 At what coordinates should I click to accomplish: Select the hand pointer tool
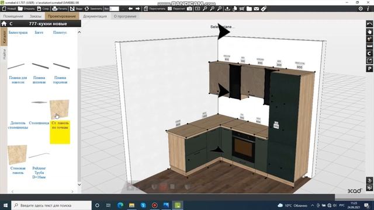pos(369,31)
